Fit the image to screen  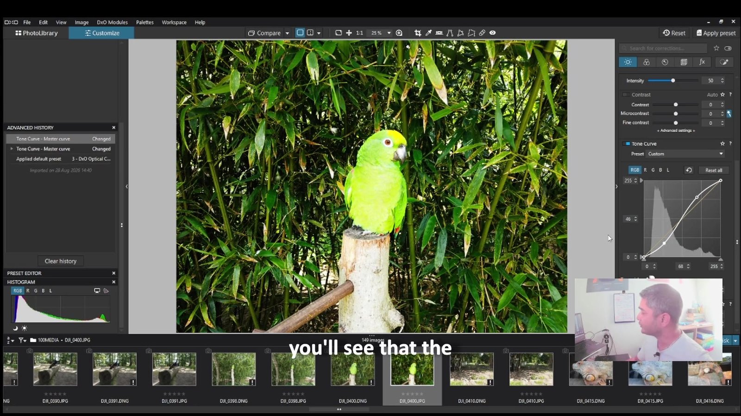coord(339,33)
